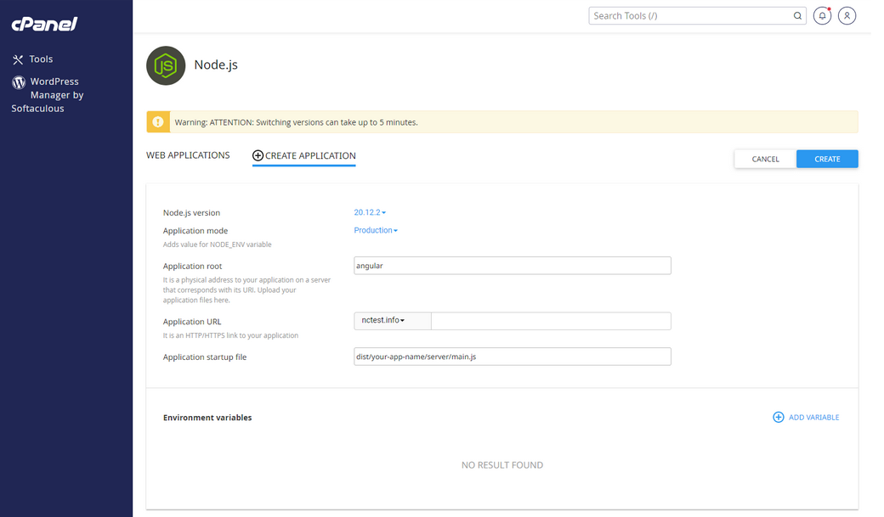Click the Node.js page title

[216, 65]
